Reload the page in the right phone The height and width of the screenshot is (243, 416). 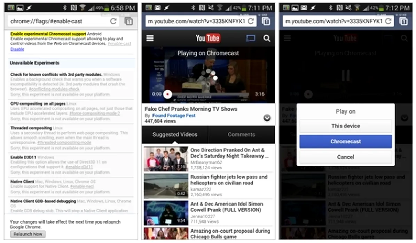tap(388, 21)
